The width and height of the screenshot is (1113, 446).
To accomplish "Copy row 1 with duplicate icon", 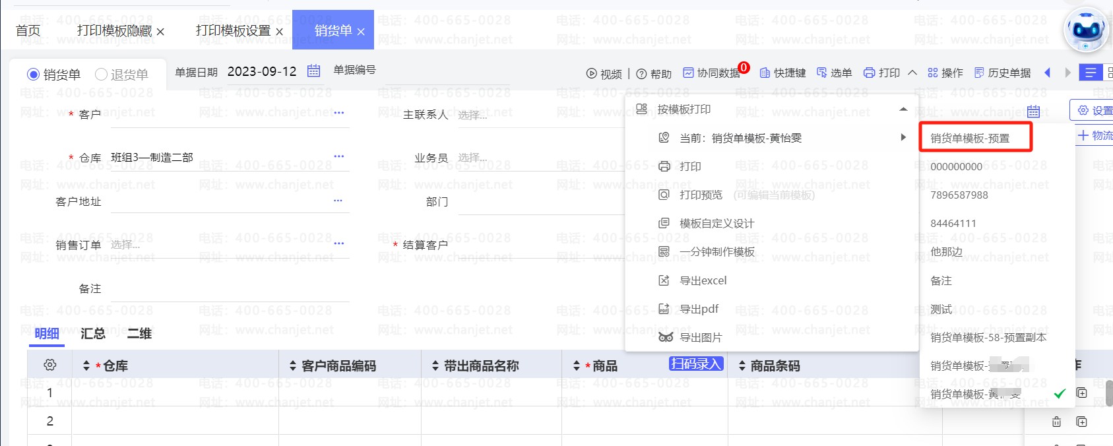I will pos(1081,393).
